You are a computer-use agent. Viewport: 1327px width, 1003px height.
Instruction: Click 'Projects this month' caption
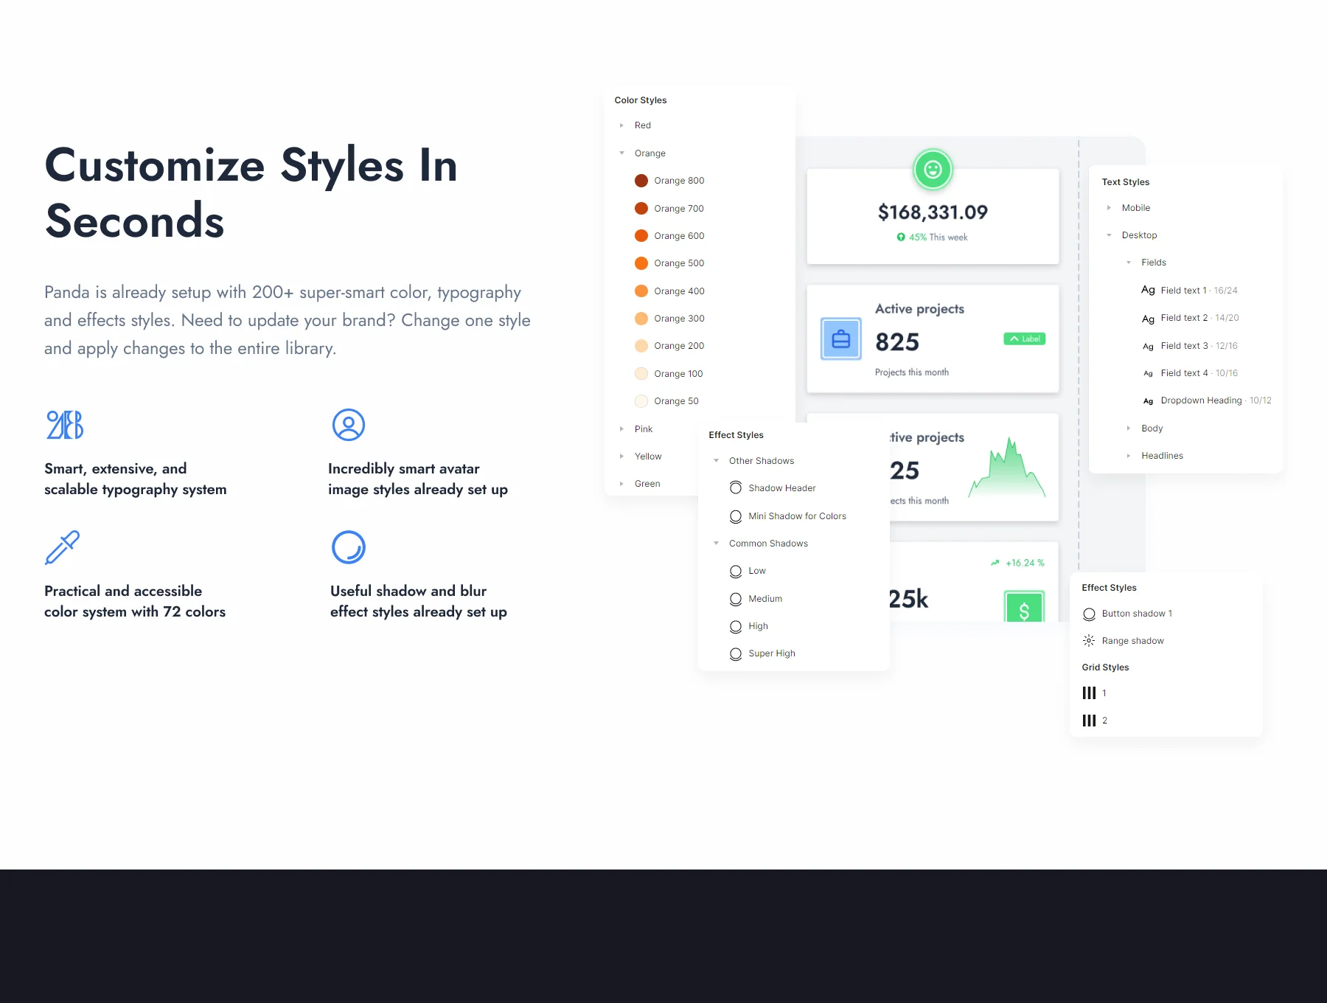pos(912,372)
